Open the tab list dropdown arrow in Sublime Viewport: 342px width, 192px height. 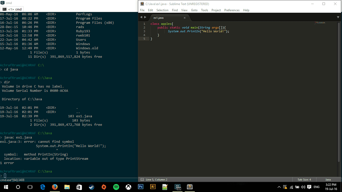click(338, 17)
